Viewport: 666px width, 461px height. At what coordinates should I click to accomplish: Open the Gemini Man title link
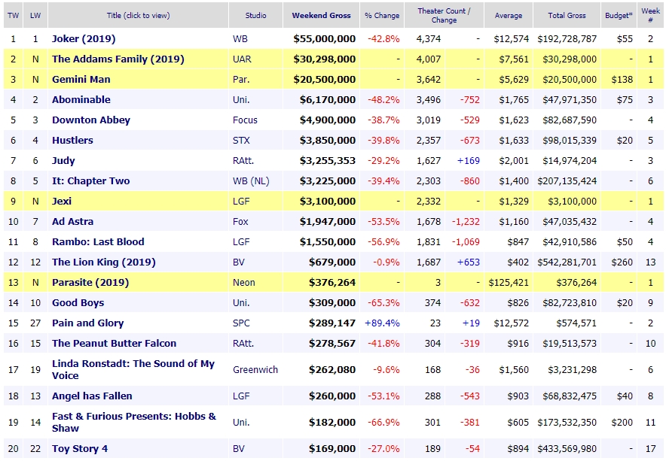tap(81, 80)
